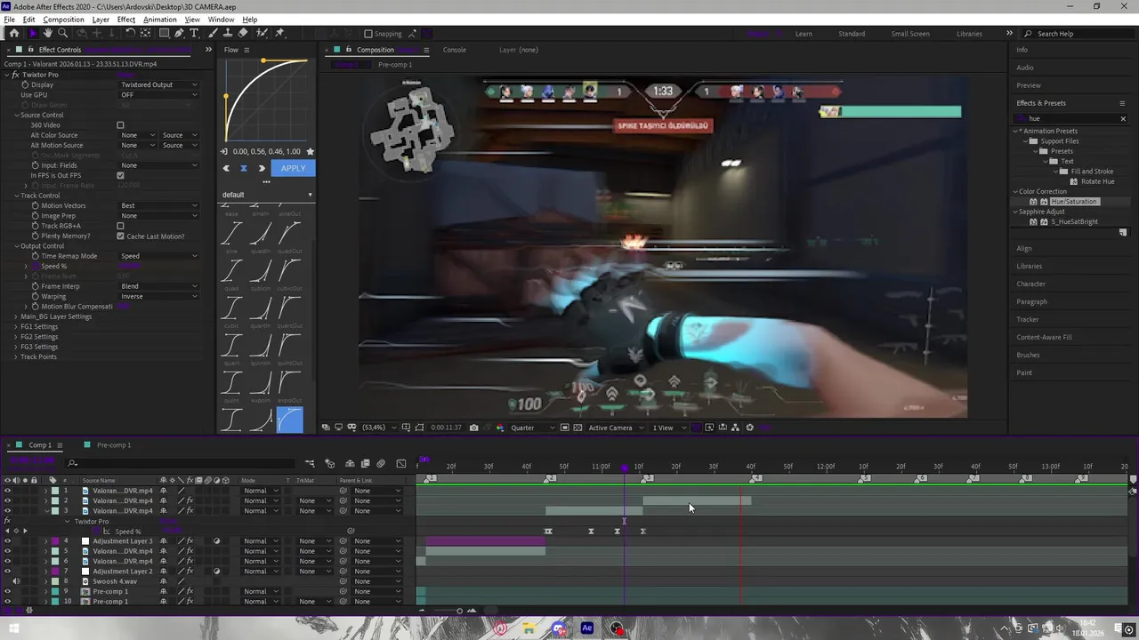This screenshot has height=640, width=1139.
Task: Open the Effect menu
Action: (125, 20)
